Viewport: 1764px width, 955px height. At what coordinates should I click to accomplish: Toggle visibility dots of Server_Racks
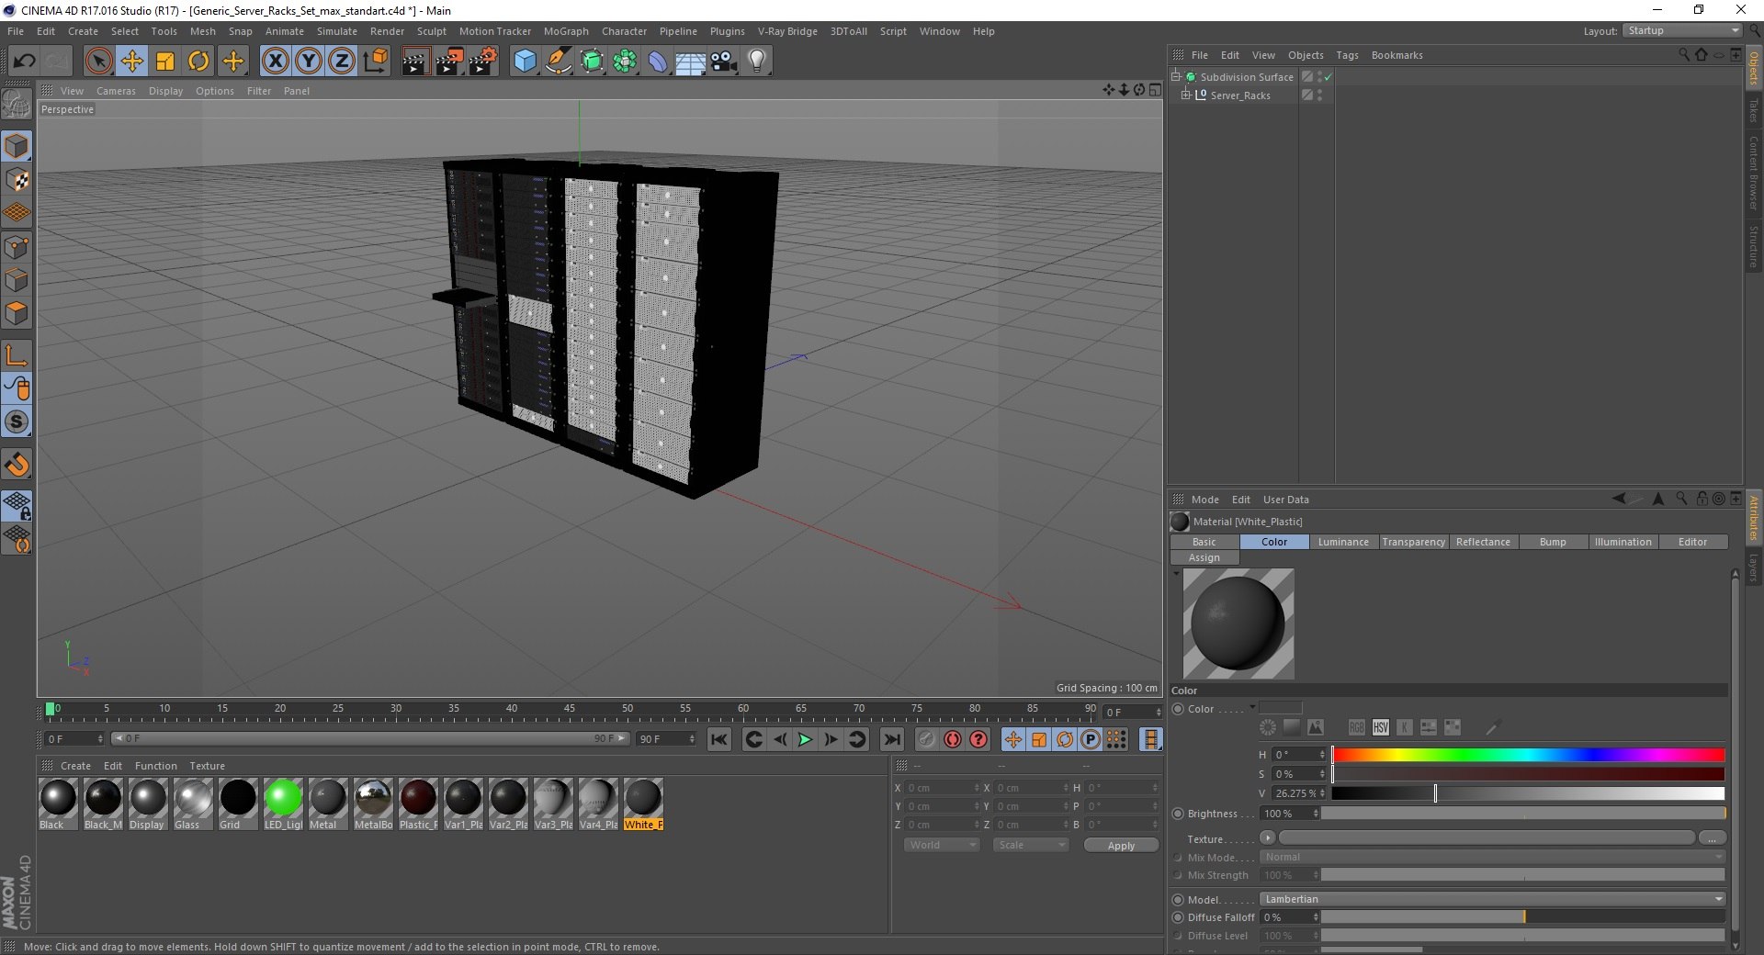pyautogui.click(x=1319, y=95)
